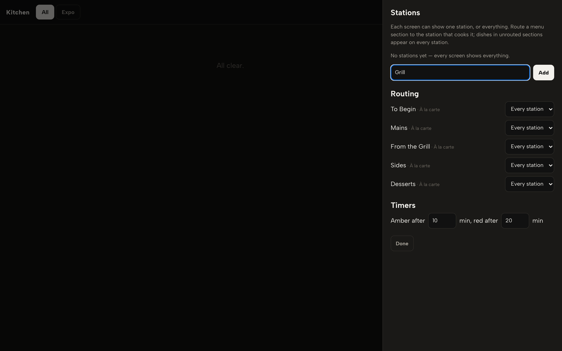Viewport: 562px width, 351px height.
Task: Click the "To Begin" section label
Action: 403,109
